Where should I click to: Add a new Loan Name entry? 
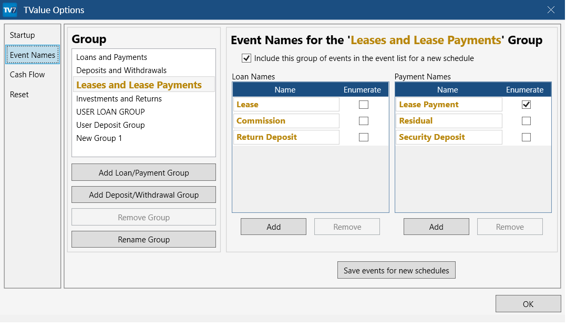tap(273, 226)
